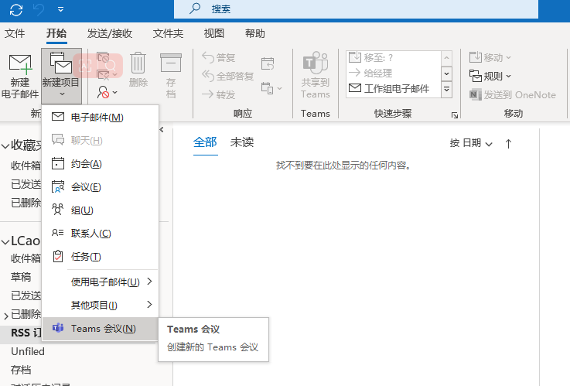The image size is (570, 386).
Task: Expand the 使用电子邮件(U) submenu
Action: click(x=101, y=282)
